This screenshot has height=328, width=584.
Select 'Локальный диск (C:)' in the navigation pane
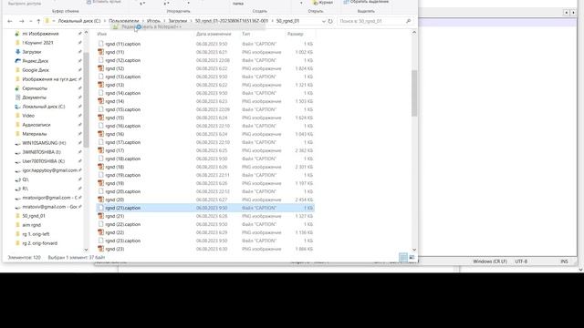point(43,107)
